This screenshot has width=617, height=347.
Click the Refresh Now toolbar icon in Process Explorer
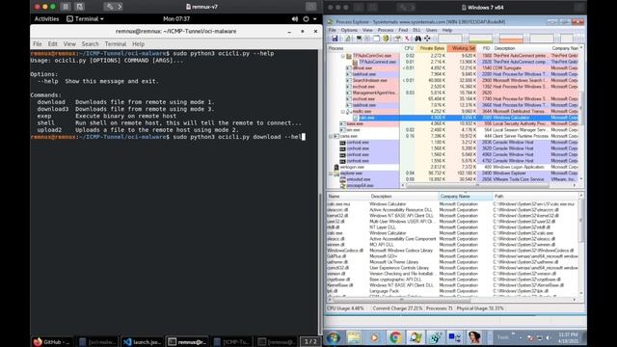[348, 39]
